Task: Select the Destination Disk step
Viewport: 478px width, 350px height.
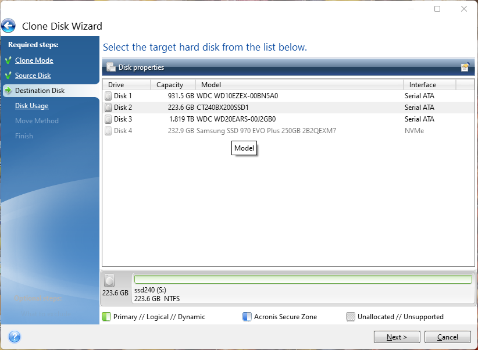Action: 40,91
